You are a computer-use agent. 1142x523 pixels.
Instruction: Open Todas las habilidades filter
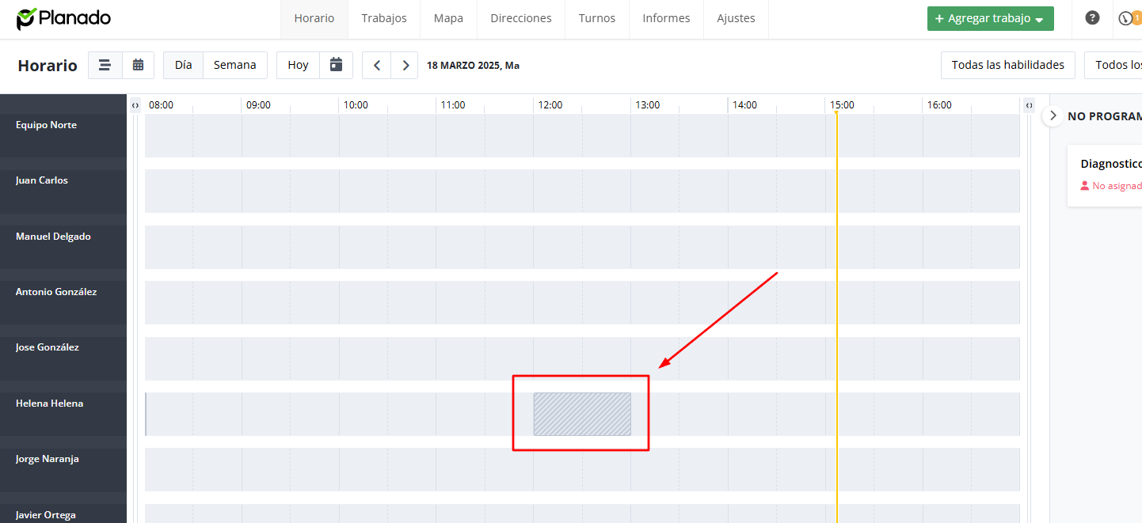(x=1008, y=65)
